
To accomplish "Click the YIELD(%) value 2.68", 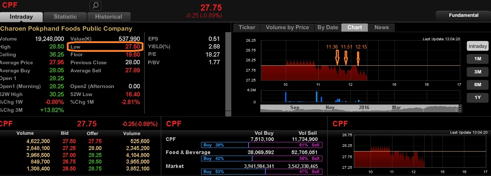I will tap(214, 46).
